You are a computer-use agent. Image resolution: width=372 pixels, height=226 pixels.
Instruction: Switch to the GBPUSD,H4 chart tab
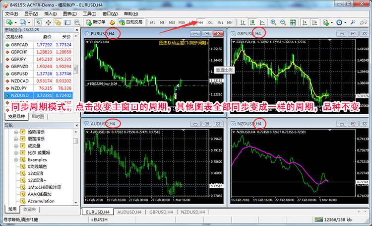coord(161,212)
